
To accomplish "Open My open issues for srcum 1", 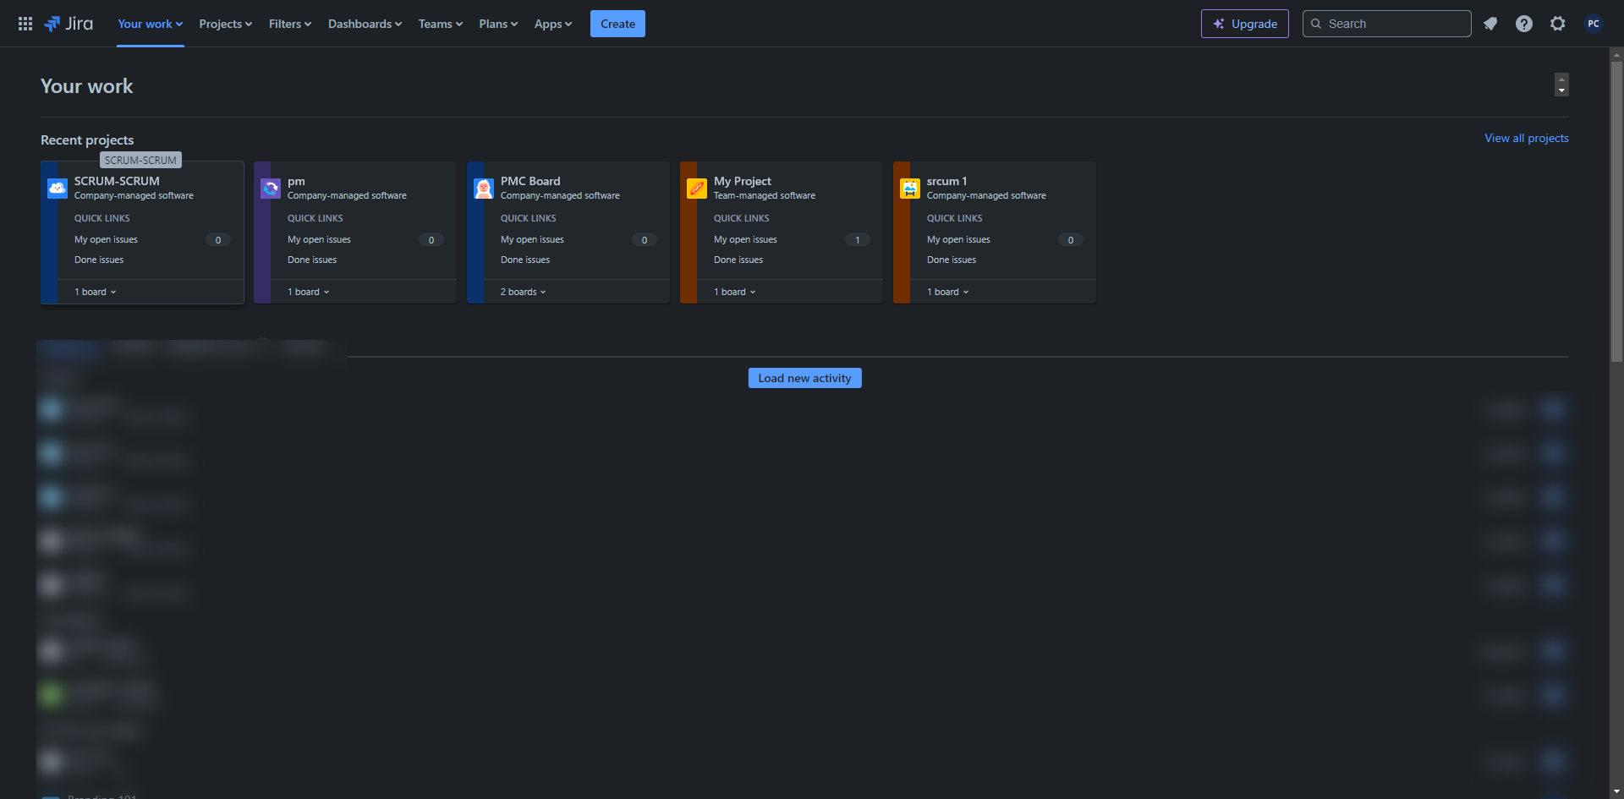I will (x=958, y=239).
